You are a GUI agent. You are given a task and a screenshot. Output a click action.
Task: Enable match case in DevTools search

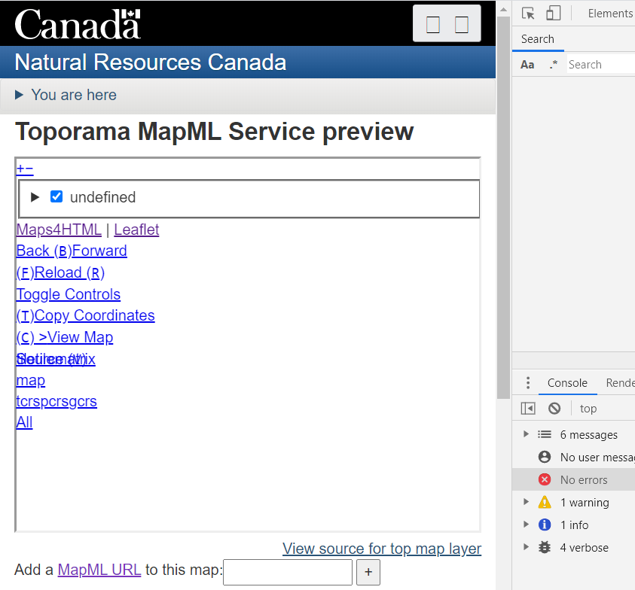(x=527, y=64)
